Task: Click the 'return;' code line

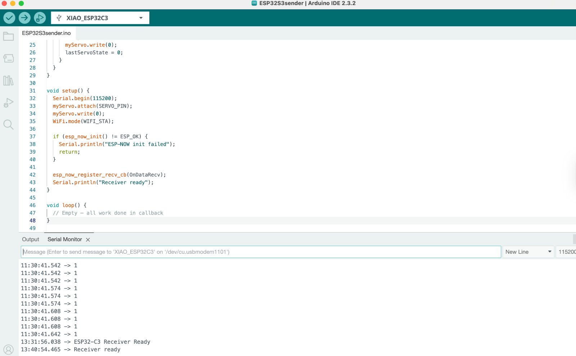Action: 69,152
